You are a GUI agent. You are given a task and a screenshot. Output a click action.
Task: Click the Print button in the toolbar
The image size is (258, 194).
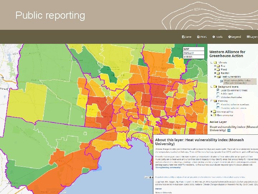pos(202,37)
